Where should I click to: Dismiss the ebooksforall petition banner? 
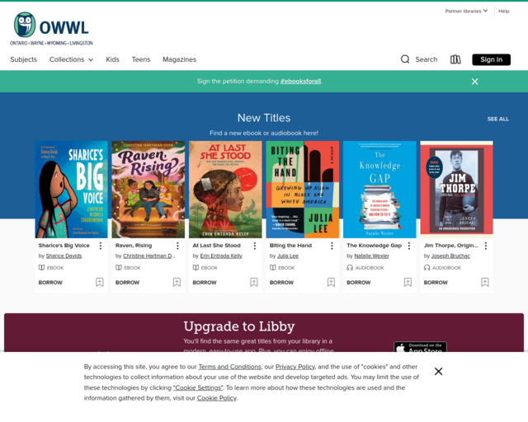click(x=475, y=82)
